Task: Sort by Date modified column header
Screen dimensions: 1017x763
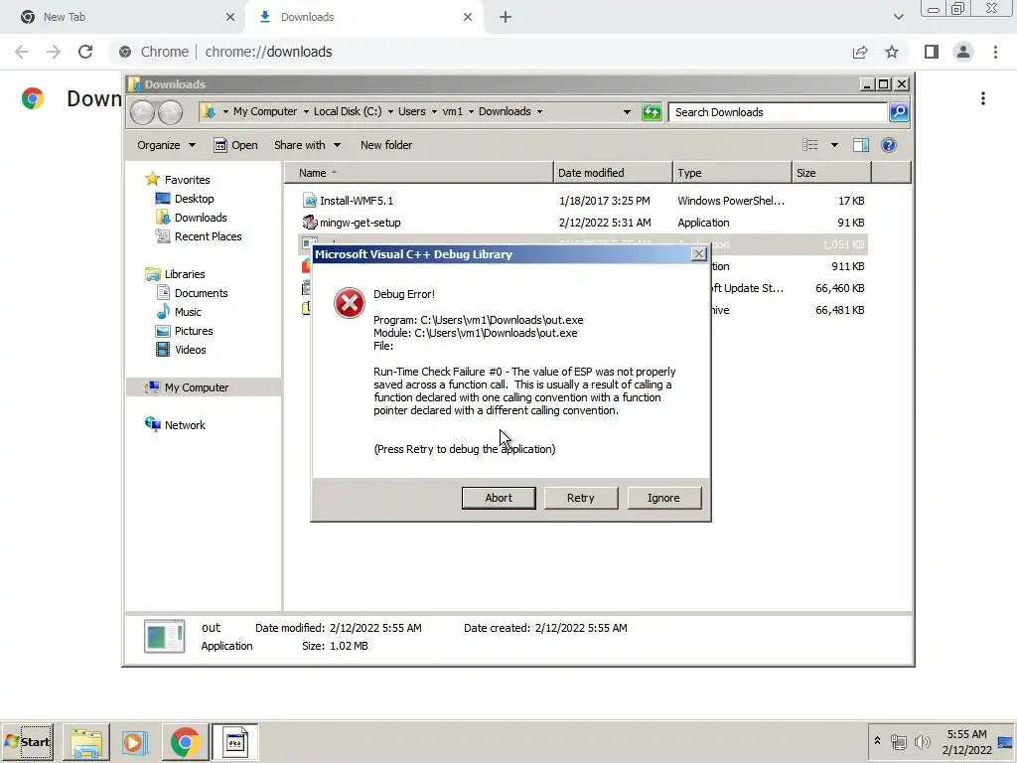Action: pyautogui.click(x=613, y=173)
